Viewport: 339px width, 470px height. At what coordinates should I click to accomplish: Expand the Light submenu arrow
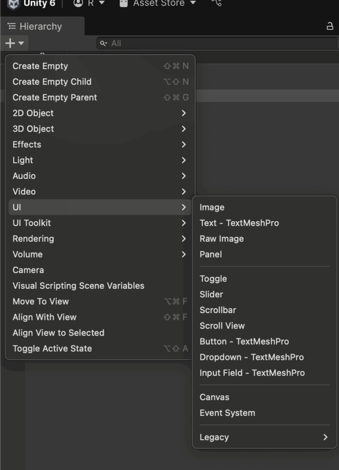(x=184, y=160)
